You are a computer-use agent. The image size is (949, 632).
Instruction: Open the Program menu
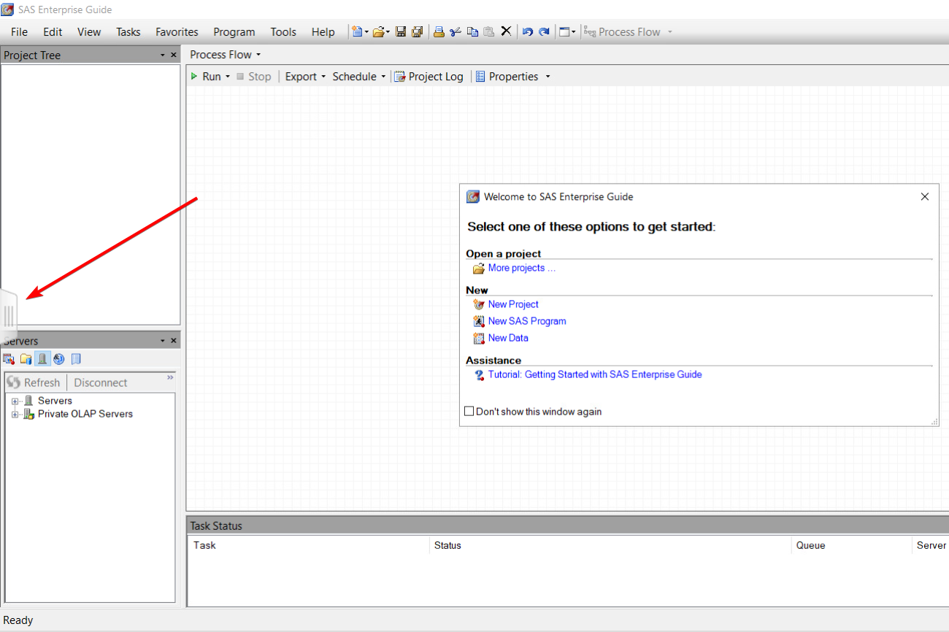(234, 32)
